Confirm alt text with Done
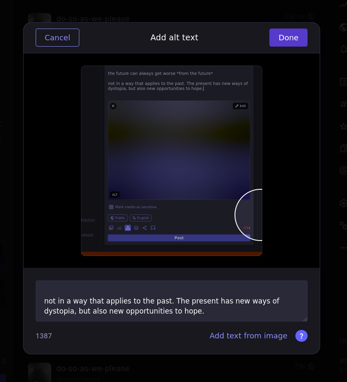 click(288, 38)
